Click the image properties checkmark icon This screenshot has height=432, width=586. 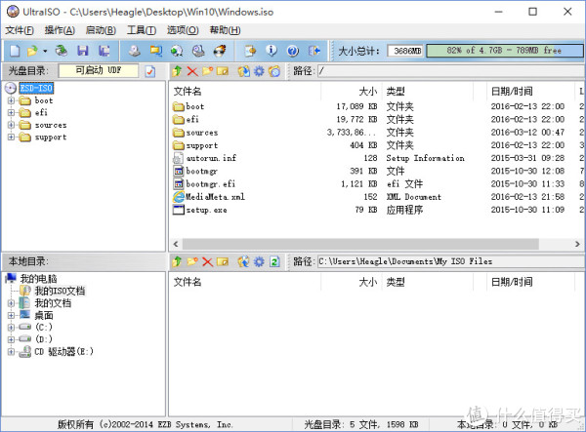(150, 71)
